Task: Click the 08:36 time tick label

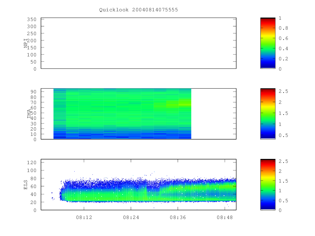Action: click(x=178, y=217)
